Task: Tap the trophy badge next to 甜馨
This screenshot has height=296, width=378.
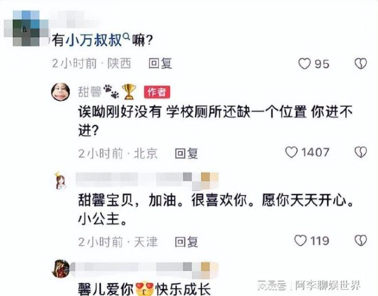Action: coord(129,92)
